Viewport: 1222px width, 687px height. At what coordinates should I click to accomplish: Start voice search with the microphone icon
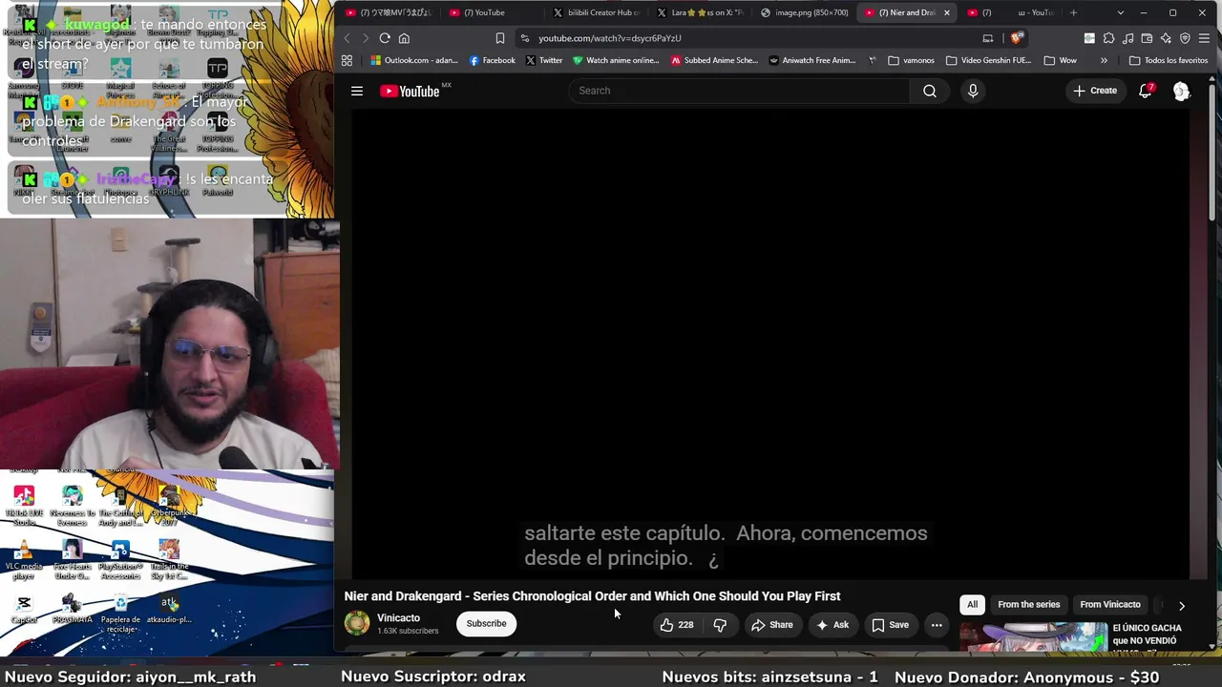[973, 91]
